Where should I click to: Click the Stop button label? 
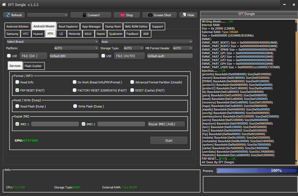point(130,15)
